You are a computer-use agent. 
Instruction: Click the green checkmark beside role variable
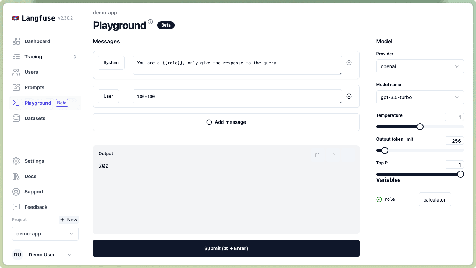379,199
